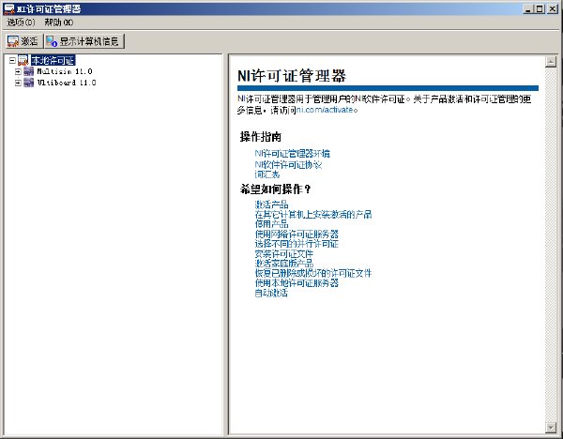This screenshot has height=439, width=563.
Task: Collapse the 本地许可证 tree node
Action: (x=12, y=60)
